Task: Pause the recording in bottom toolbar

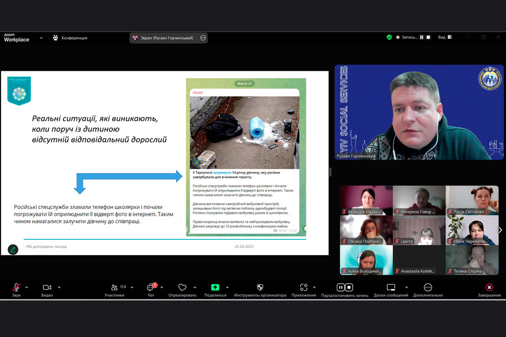Action: [x=341, y=288]
